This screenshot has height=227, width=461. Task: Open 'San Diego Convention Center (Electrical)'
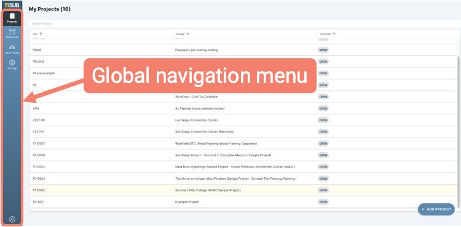(x=204, y=132)
